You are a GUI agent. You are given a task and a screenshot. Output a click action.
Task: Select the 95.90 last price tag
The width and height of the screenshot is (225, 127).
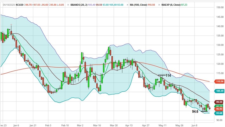219,109
